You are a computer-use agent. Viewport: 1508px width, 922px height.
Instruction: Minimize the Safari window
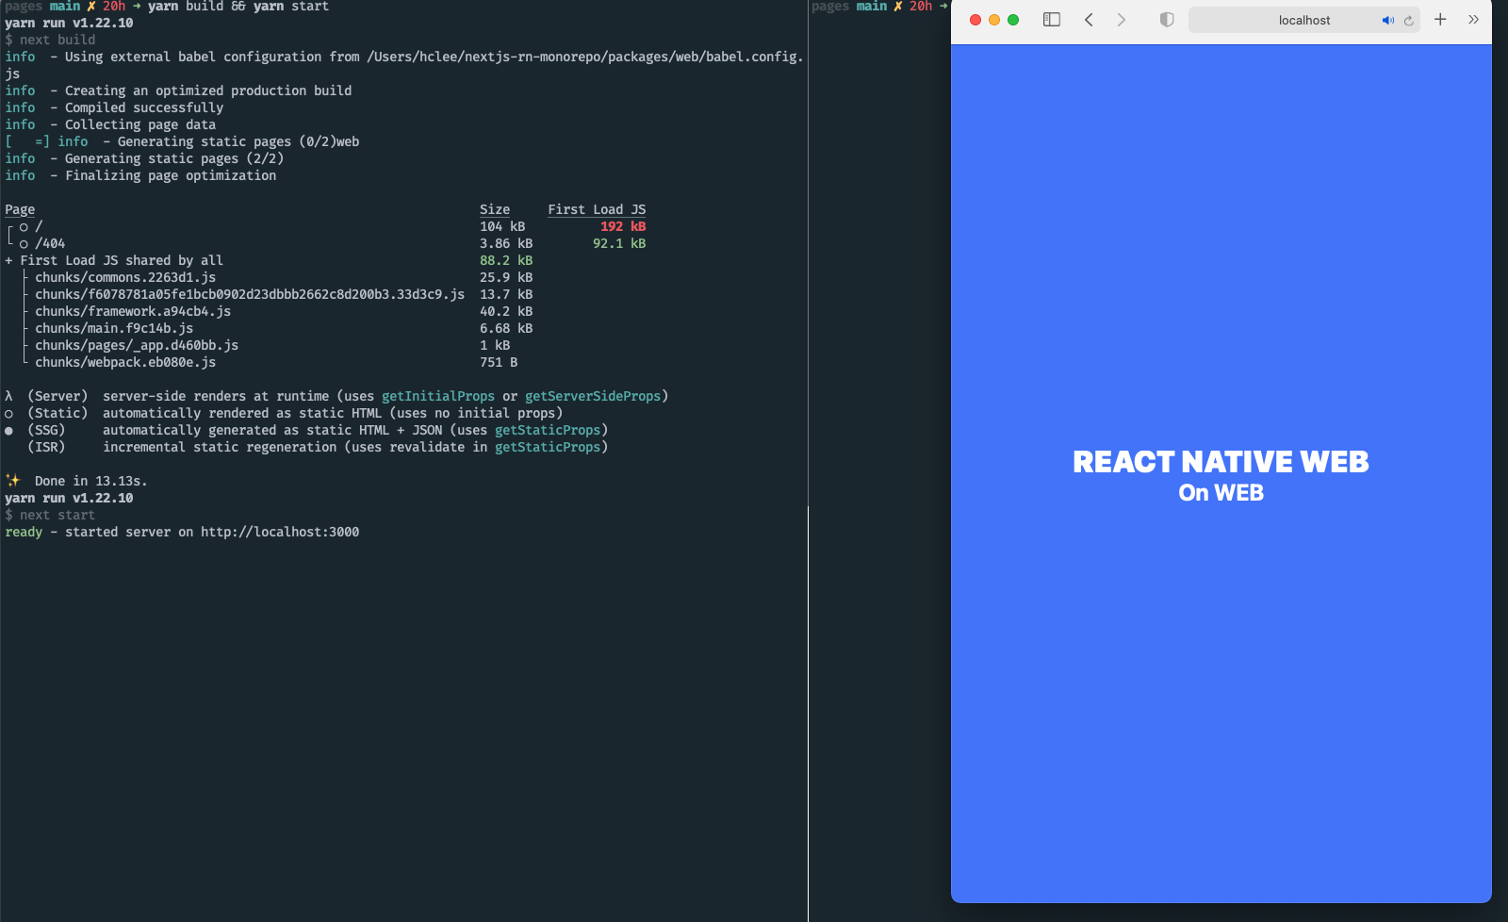click(994, 20)
